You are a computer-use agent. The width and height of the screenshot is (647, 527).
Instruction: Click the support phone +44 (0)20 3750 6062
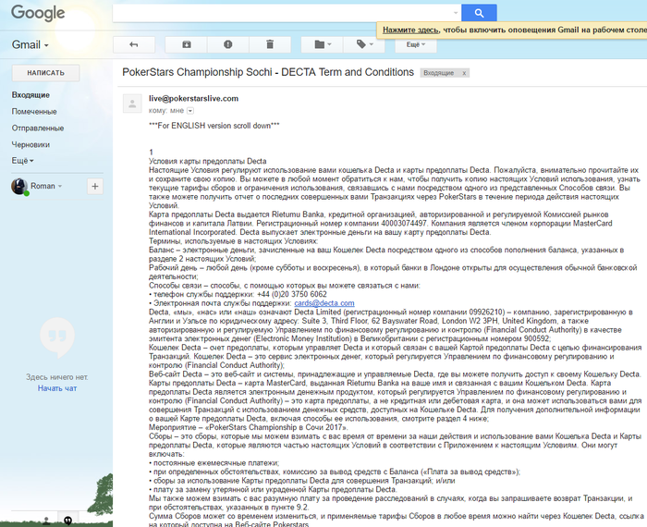point(292,294)
